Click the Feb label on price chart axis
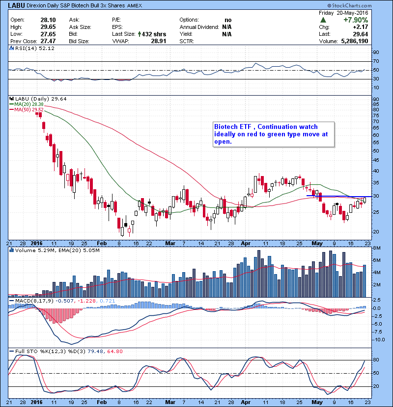 [102, 244]
